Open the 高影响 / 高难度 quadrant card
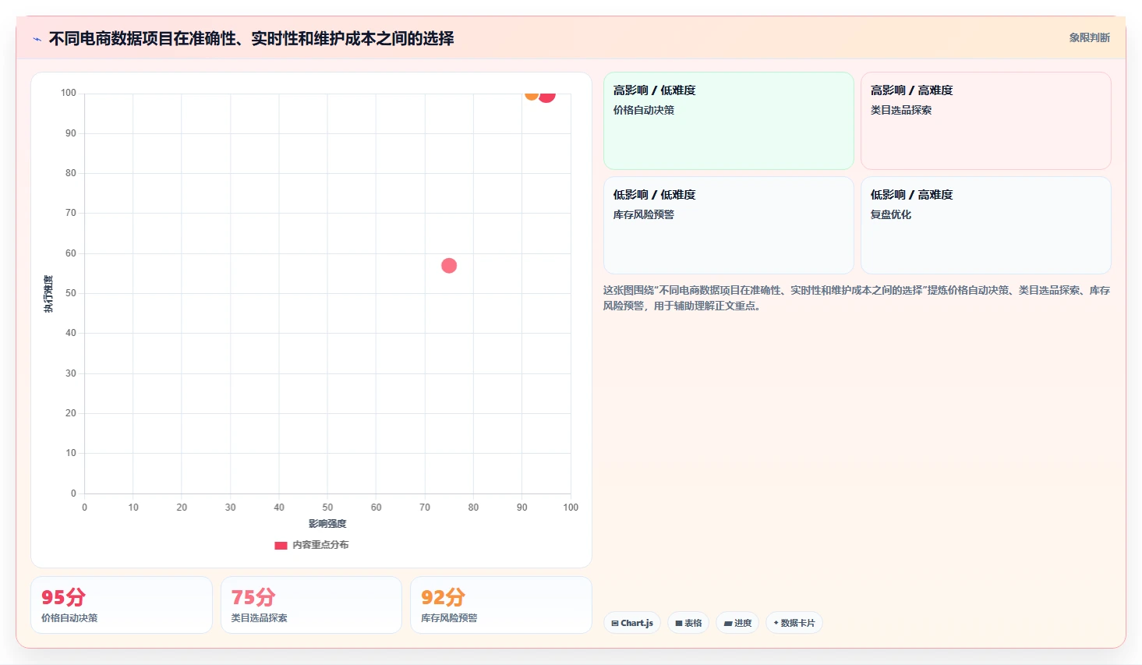1142x665 pixels. point(986,121)
